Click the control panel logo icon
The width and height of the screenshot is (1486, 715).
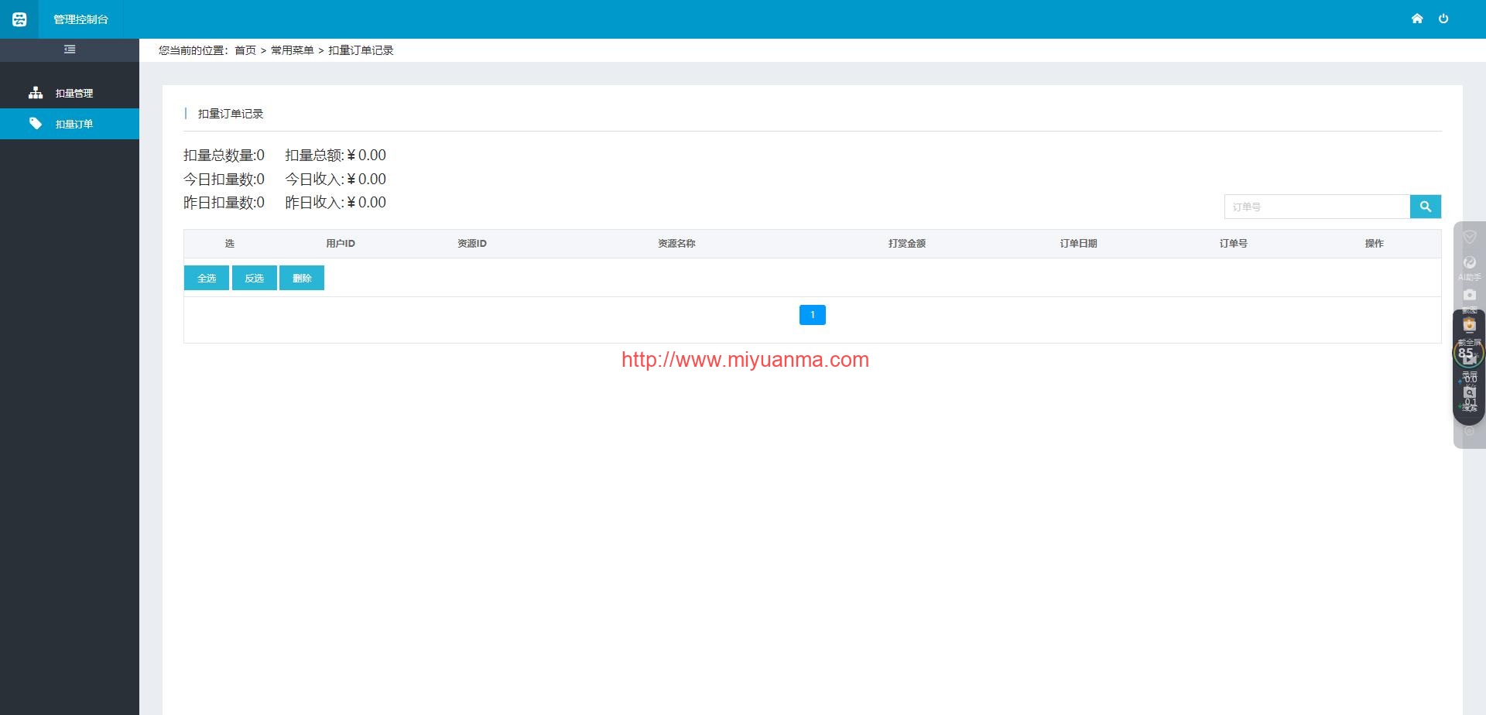(19, 19)
